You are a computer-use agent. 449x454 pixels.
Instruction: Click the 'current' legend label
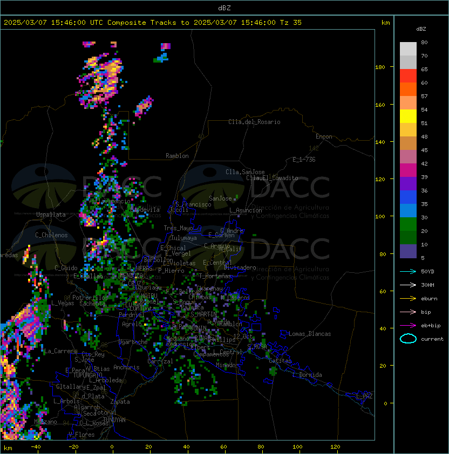(x=432, y=339)
